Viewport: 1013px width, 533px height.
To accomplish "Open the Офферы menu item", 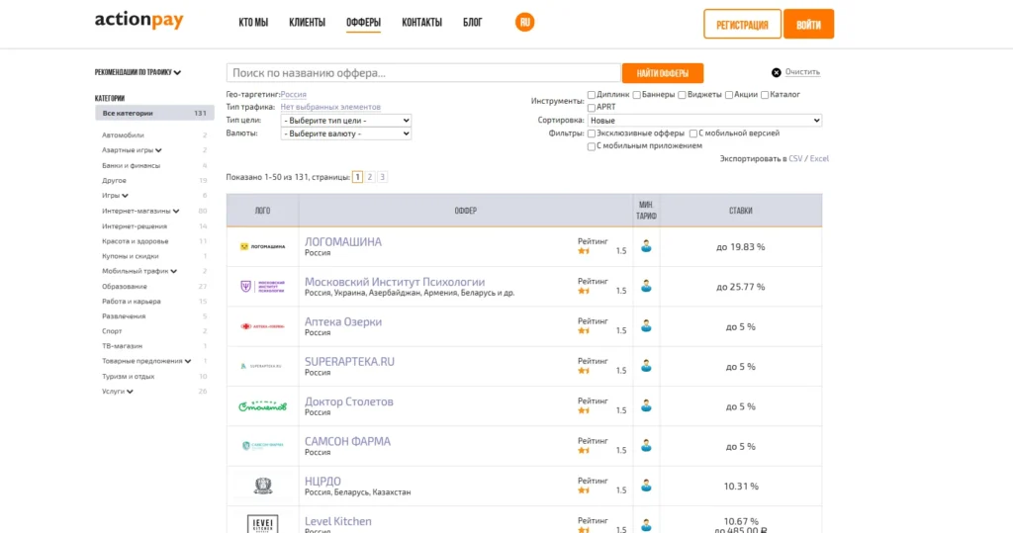I will (x=363, y=23).
